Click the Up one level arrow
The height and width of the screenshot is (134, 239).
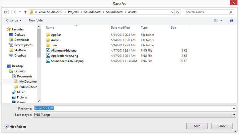[x=25, y=12]
